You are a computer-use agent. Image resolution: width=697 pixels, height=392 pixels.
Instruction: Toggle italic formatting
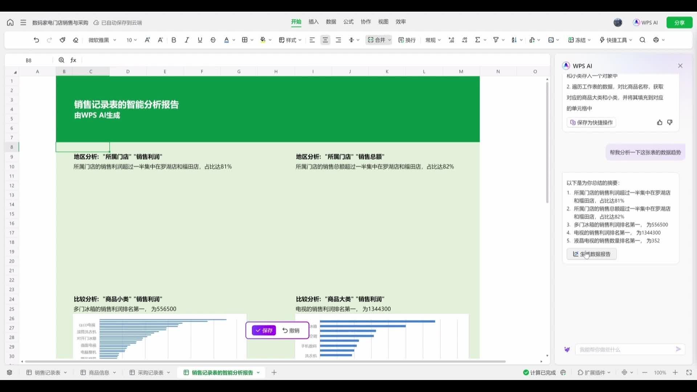tap(187, 40)
